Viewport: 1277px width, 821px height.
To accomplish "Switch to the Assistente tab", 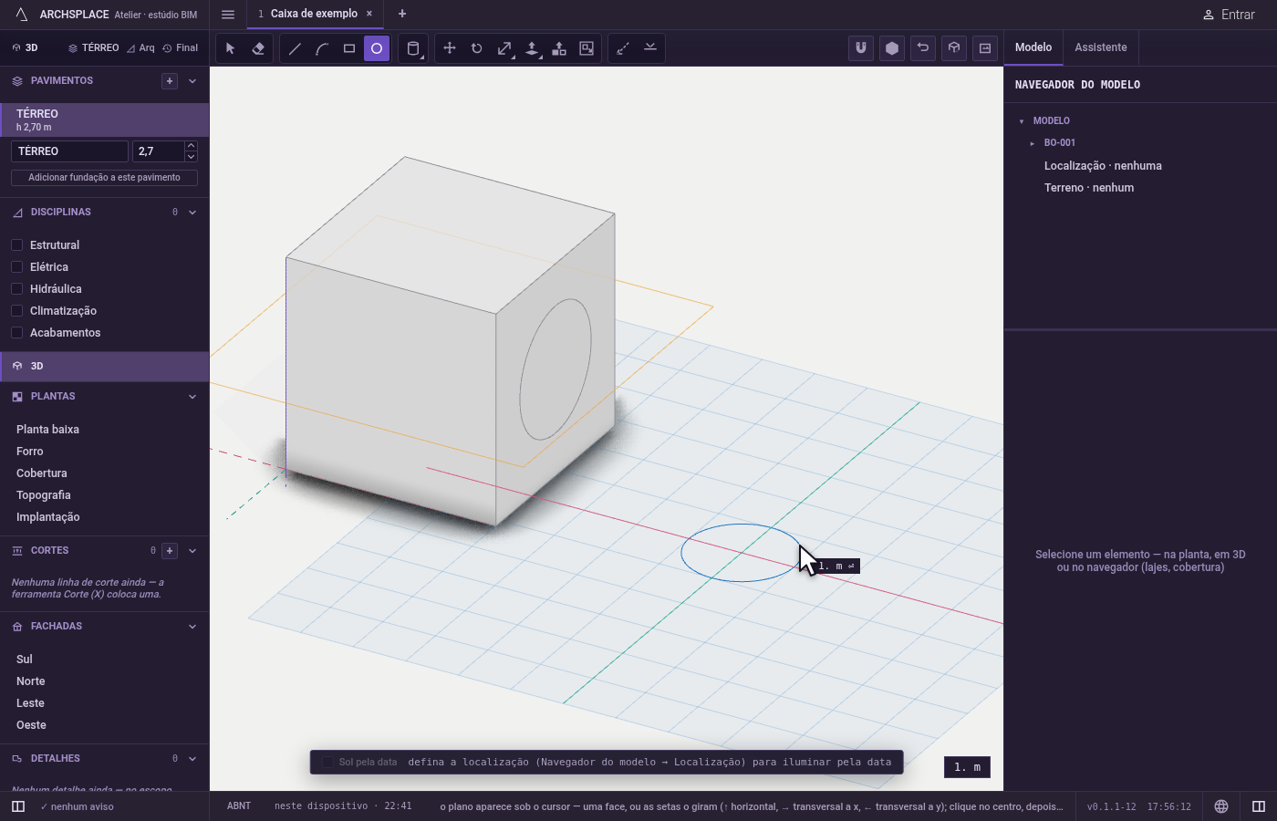I will [1100, 47].
